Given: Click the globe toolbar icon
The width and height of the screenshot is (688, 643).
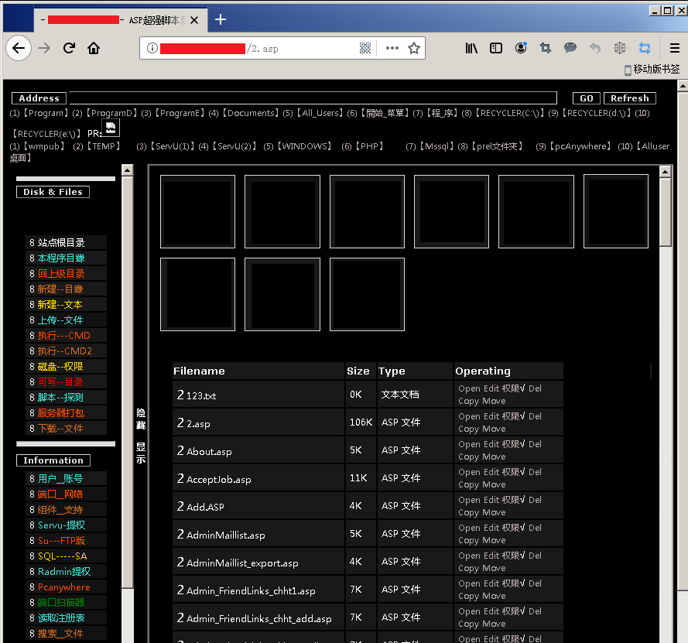Looking at the screenshot, I should tap(620, 48).
